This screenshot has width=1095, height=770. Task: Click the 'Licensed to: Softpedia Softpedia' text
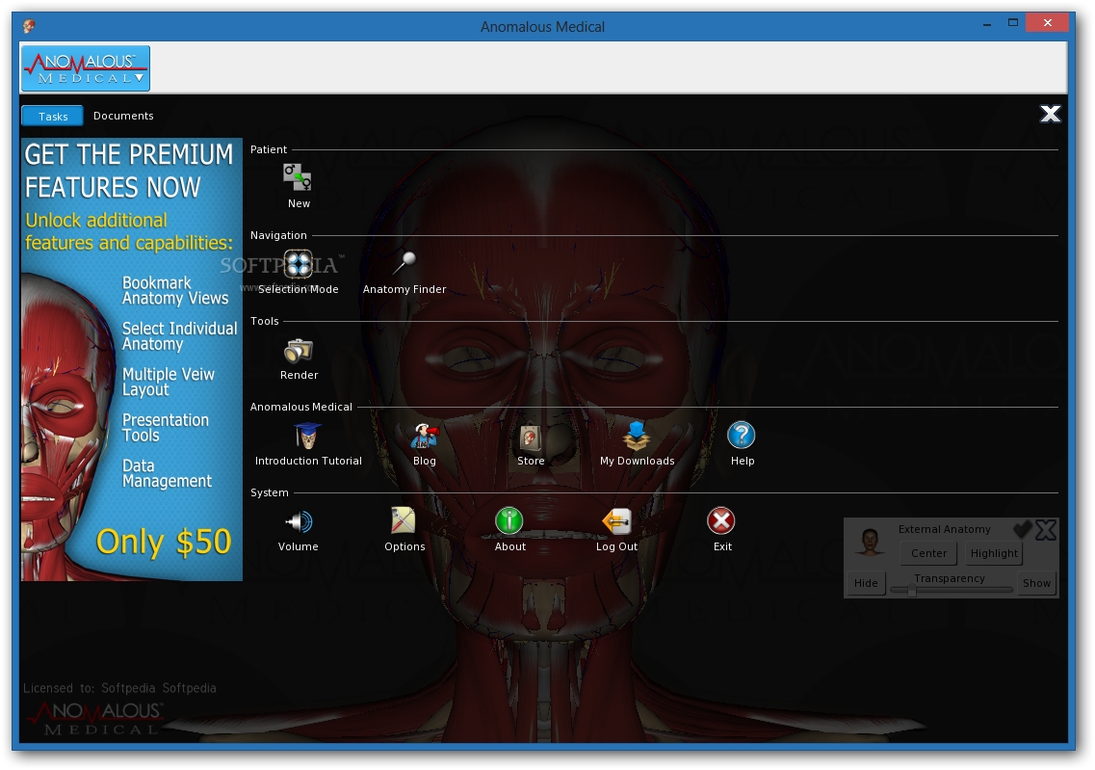(x=119, y=688)
